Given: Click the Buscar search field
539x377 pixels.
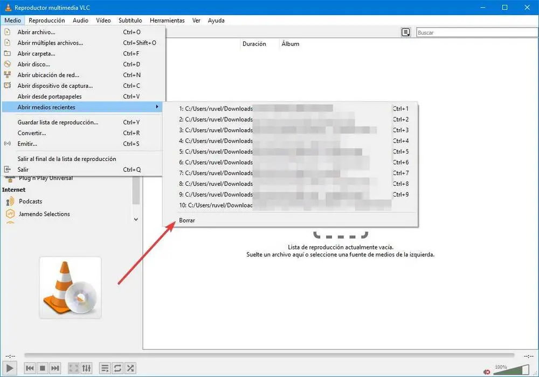Looking at the screenshot, I should tap(477, 33).
